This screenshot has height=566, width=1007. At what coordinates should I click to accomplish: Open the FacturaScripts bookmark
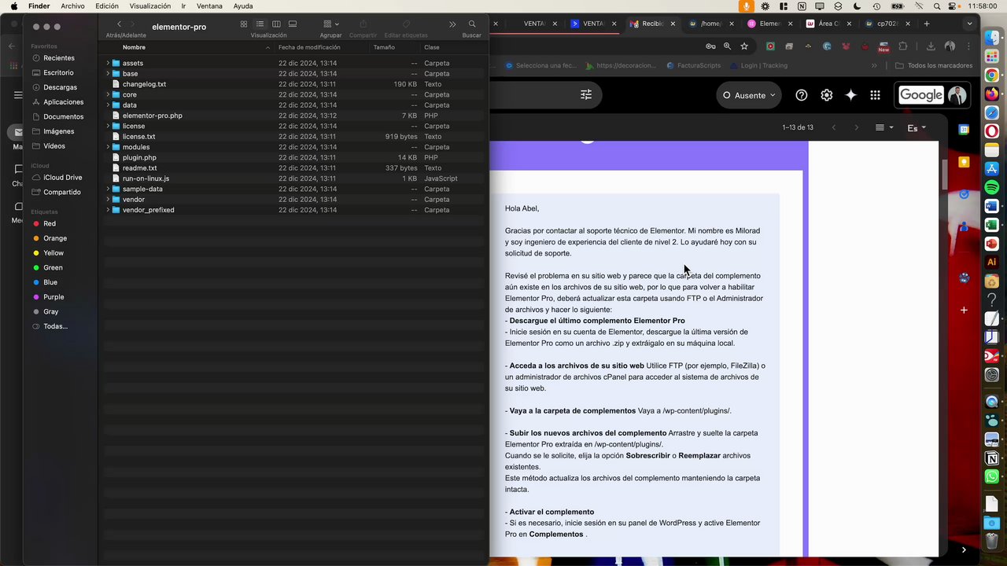point(692,65)
